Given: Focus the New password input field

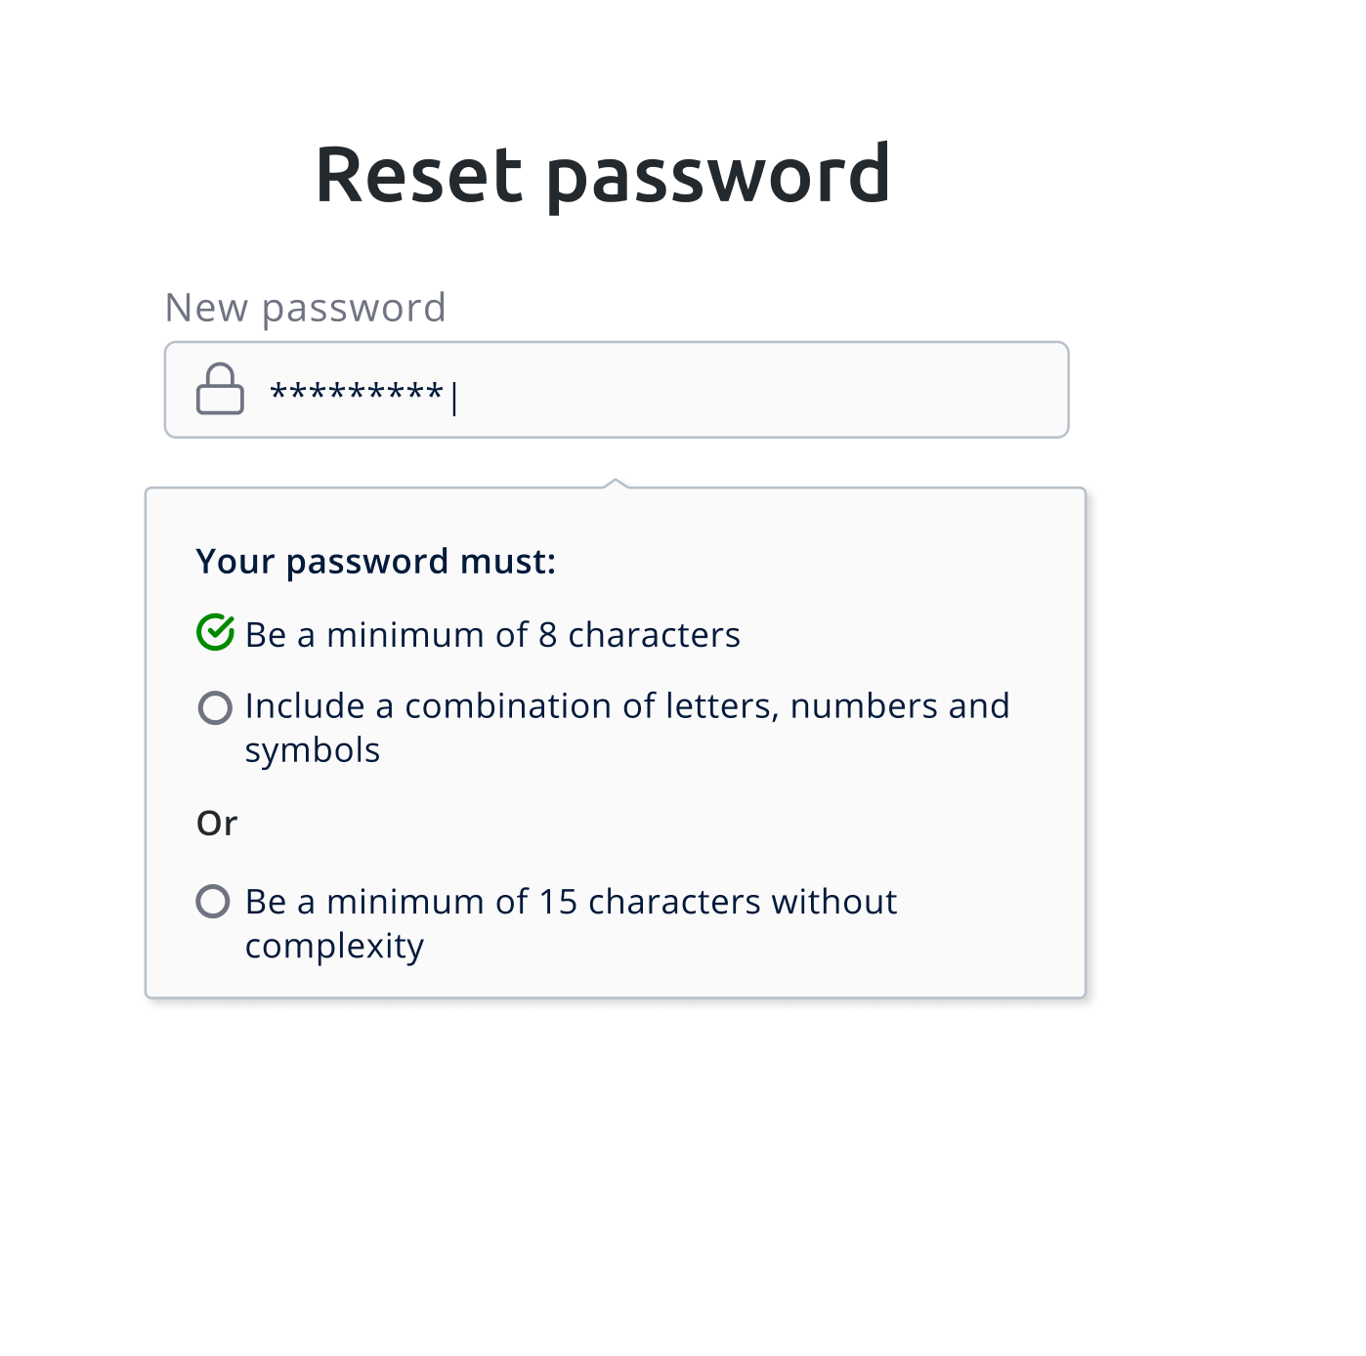Looking at the screenshot, I should pyautogui.click(x=617, y=390).
